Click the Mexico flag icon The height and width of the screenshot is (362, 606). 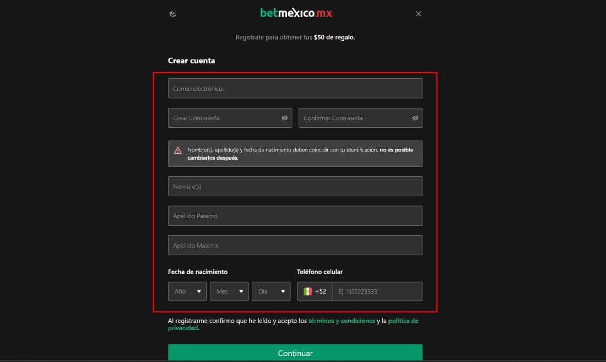click(x=307, y=291)
